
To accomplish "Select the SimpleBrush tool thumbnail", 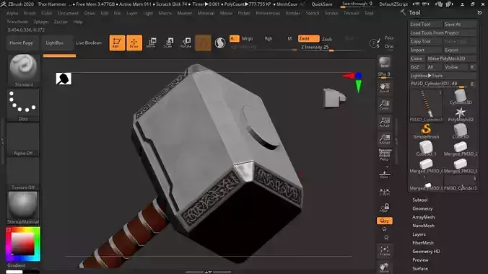I will click(426, 131).
